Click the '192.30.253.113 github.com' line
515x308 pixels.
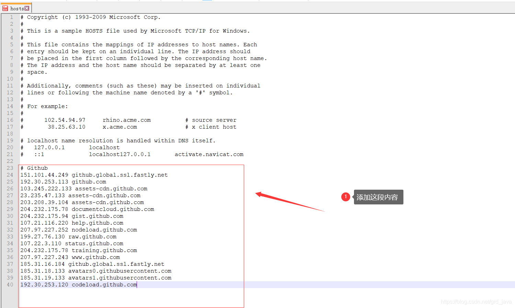[63, 182]
